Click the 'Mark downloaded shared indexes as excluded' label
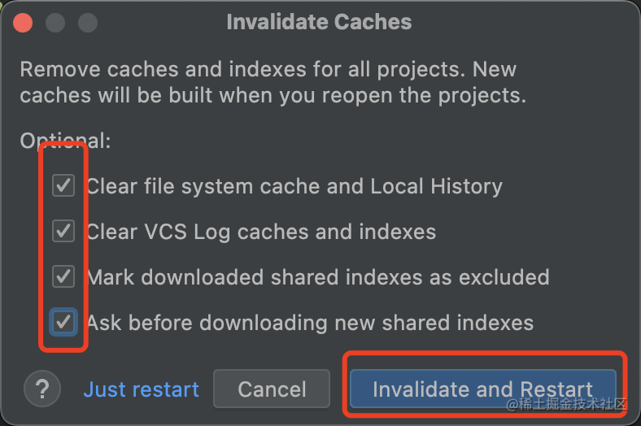 click(x=318, y=277)
